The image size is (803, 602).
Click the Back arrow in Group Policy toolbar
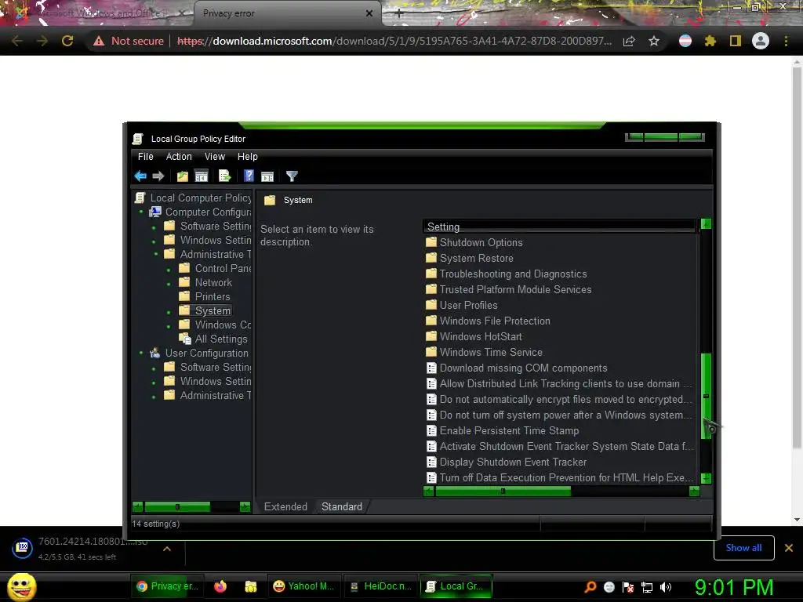(140, 176)
